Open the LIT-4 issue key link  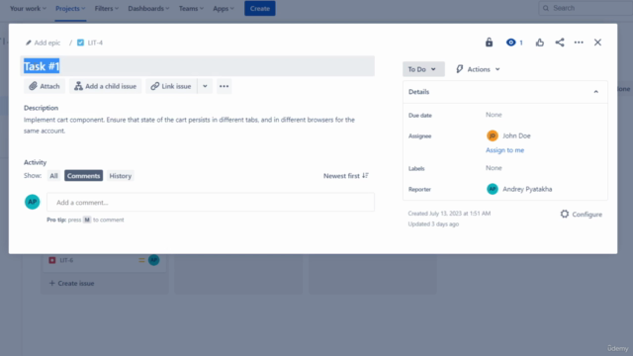coord(95,43)
